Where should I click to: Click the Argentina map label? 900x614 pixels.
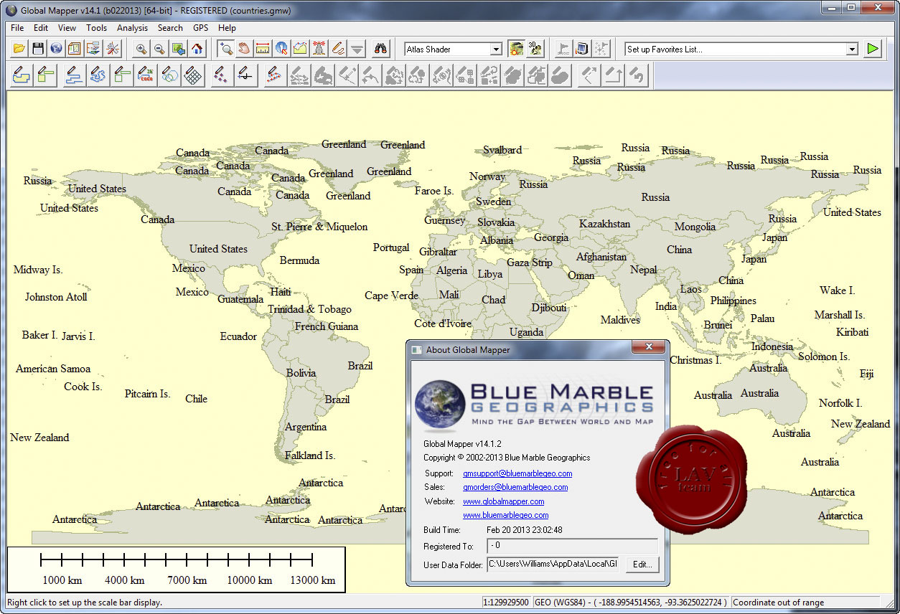(x=306, y=427)
